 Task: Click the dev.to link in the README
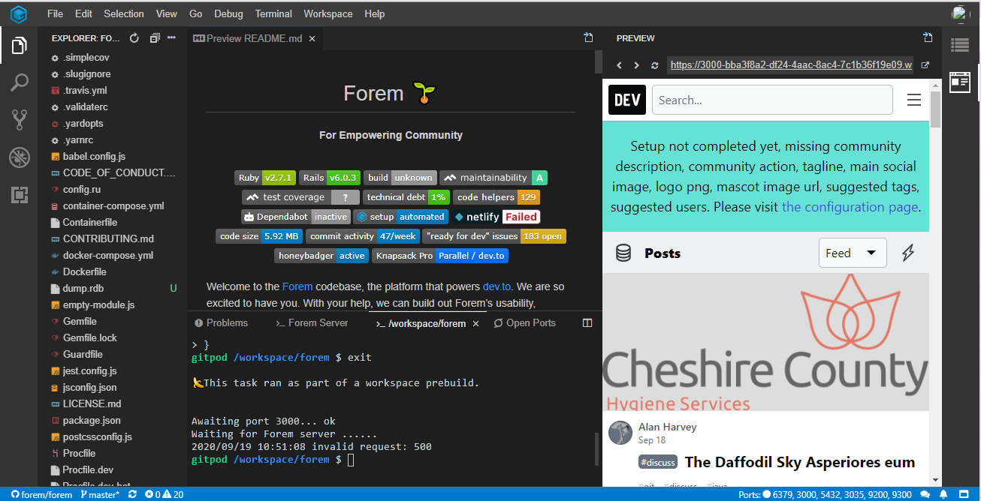497,286
